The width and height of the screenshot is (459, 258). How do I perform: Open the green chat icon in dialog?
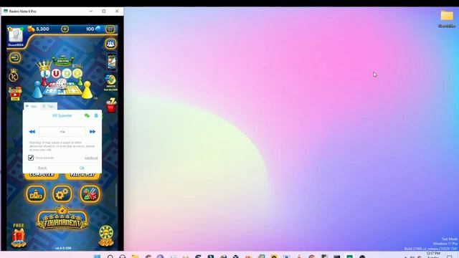pos(87,116)
